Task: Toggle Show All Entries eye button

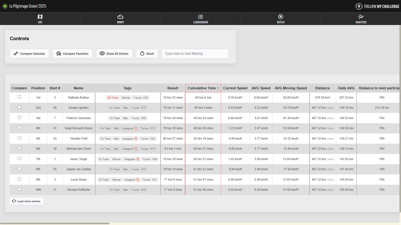Action: [114, 54]
